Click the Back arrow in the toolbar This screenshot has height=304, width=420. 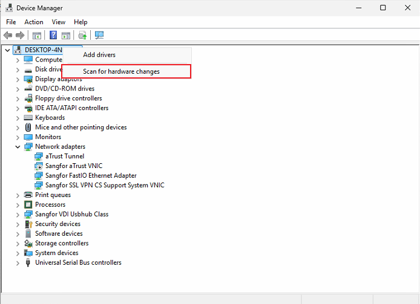(8, 36)
